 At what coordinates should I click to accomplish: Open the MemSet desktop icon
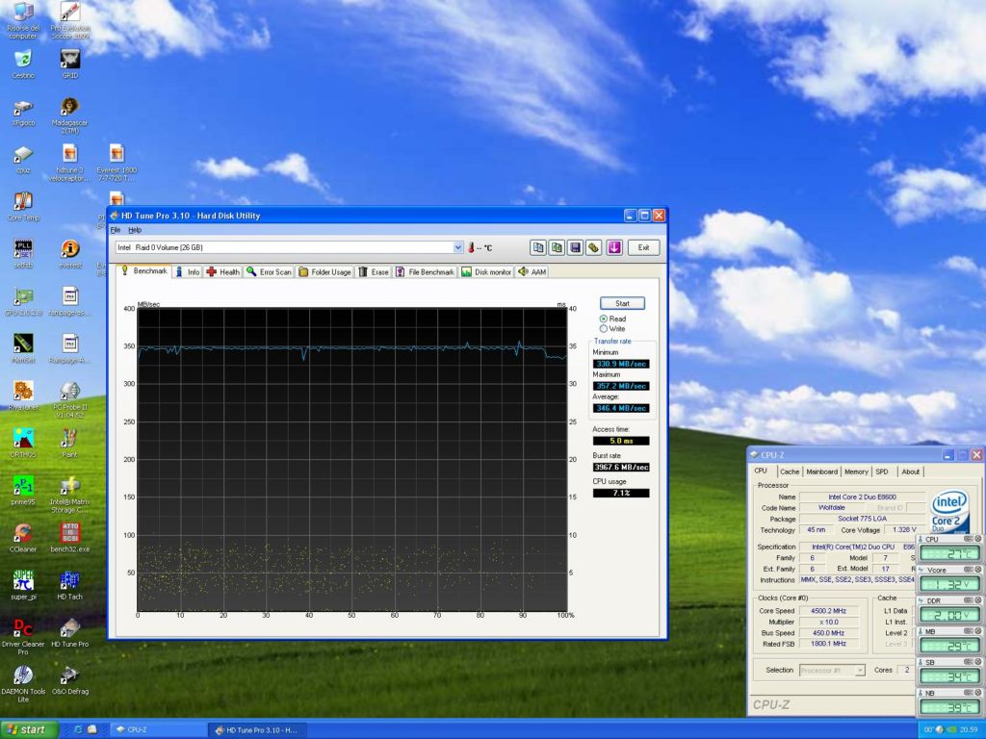pos(23,348)
